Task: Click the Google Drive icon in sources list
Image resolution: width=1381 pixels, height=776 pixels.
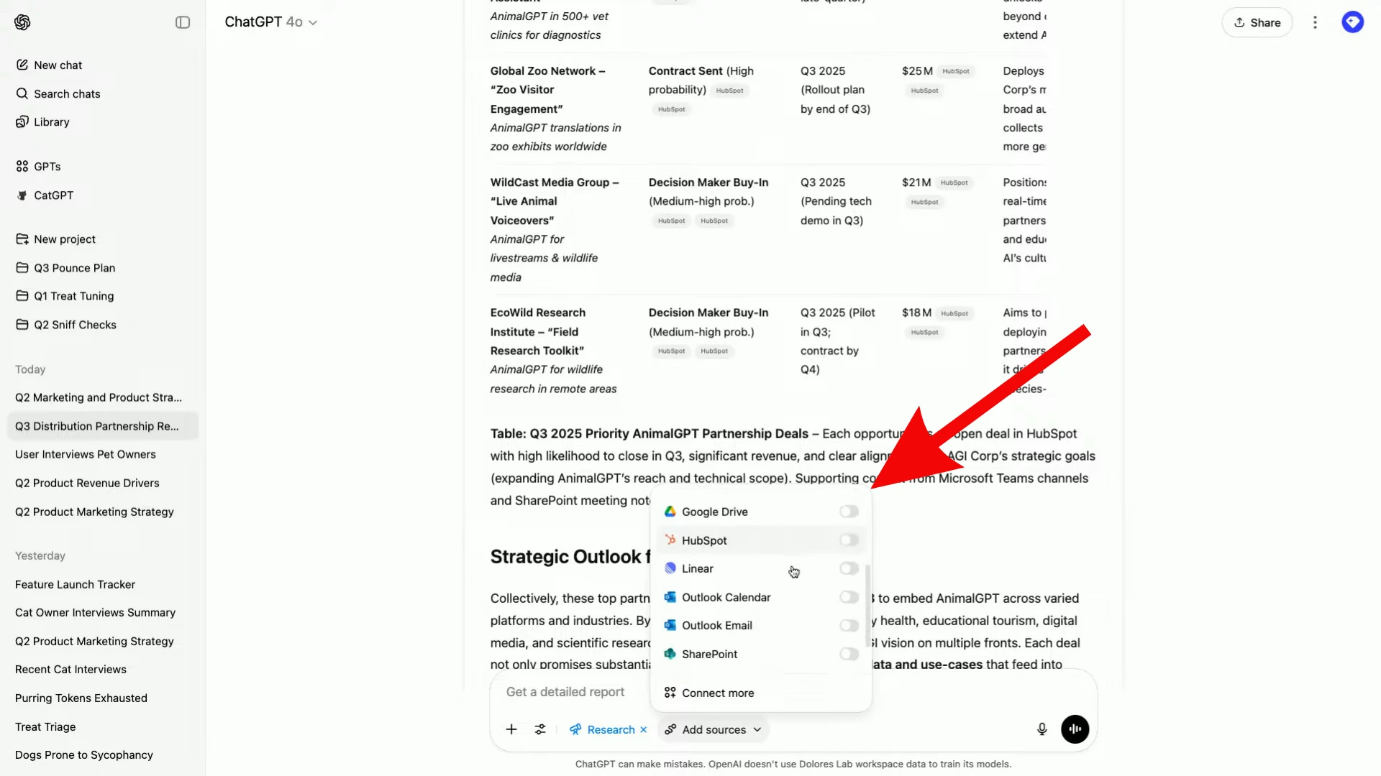Action: coord(670,512)
